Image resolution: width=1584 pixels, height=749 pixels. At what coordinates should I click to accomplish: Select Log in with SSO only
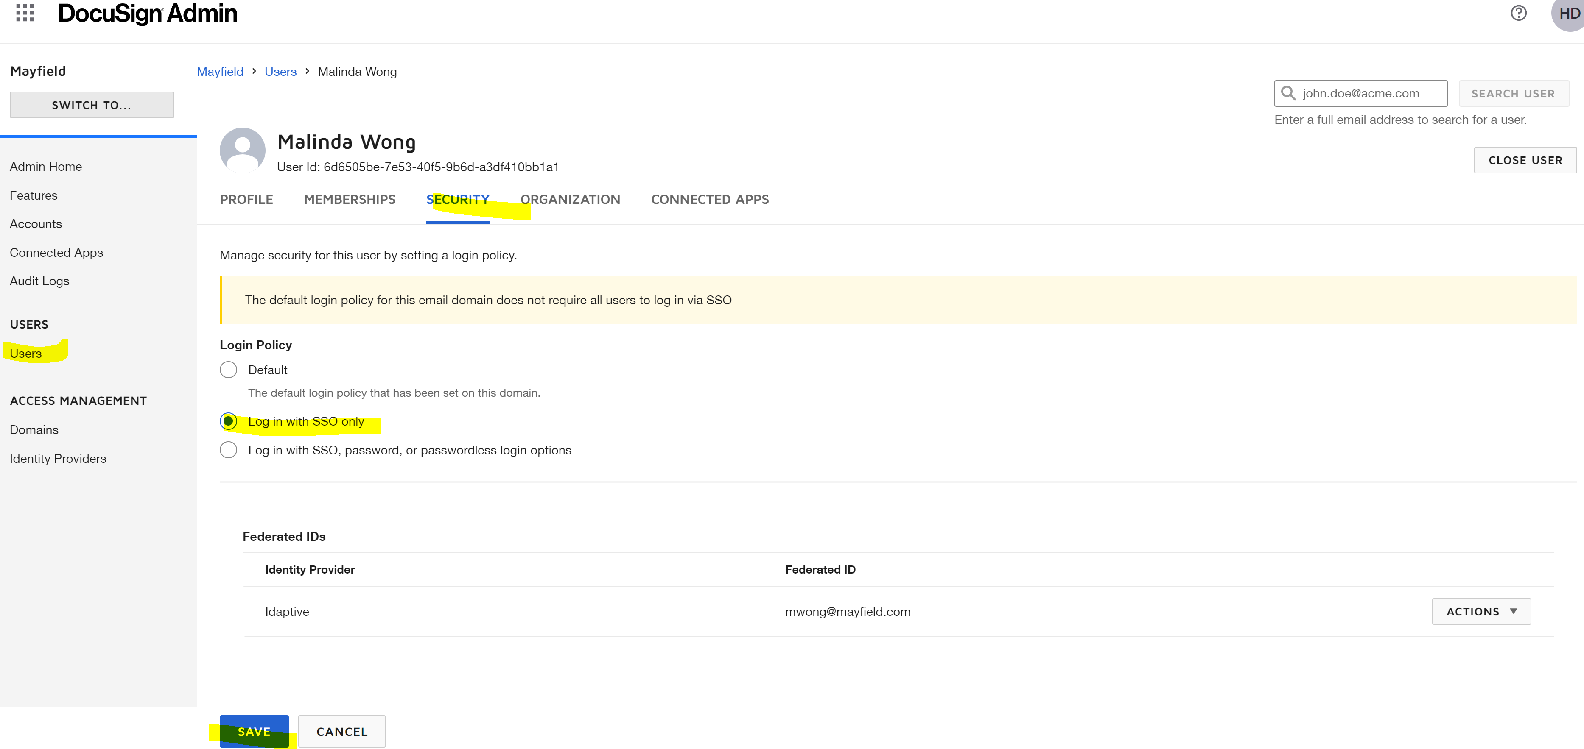(x=228, y=421)
